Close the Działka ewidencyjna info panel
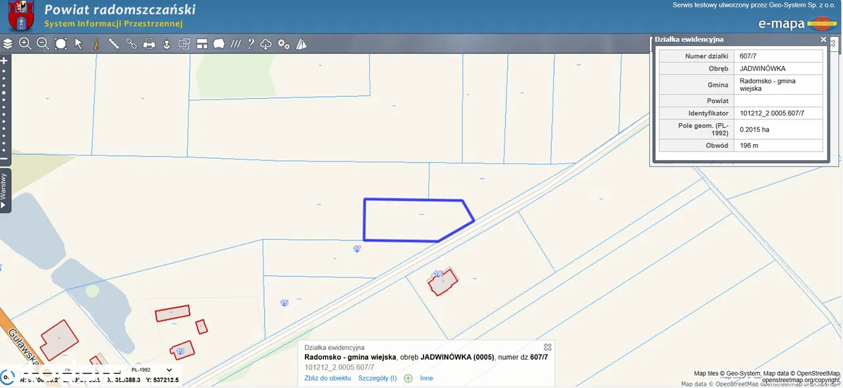Viewport: 843px width, 388px height. point(823,40)
